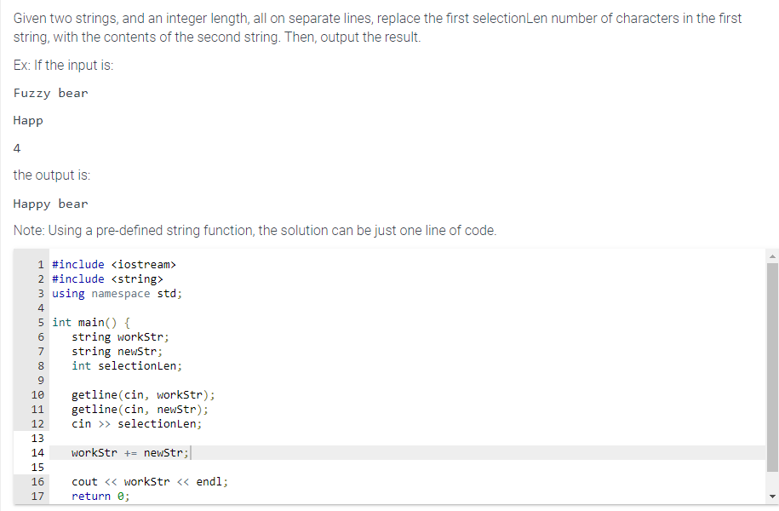
Task: Click 'using namespace std;' on line 3
Action: point(117,293)
